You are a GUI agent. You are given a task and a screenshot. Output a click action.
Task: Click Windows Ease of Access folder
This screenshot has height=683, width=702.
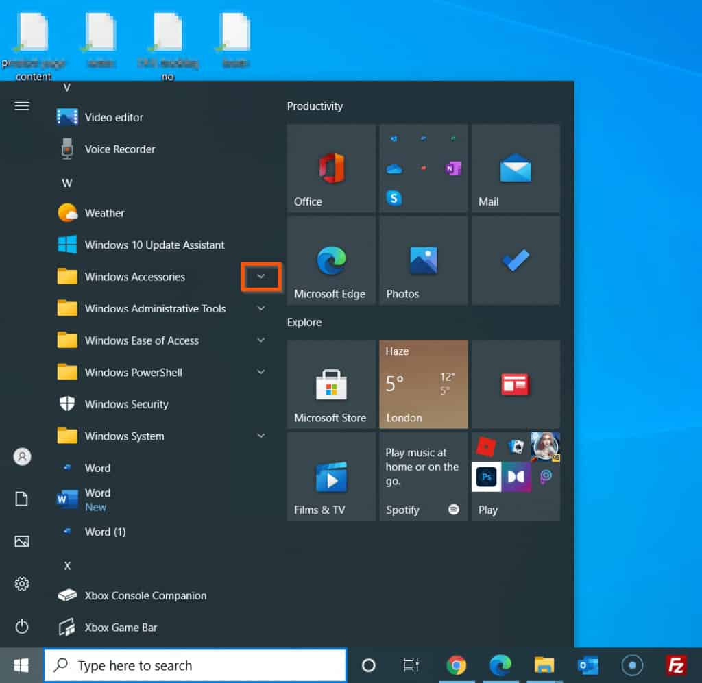161,340
